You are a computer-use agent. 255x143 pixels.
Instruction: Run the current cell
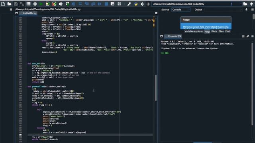point(47,4)
